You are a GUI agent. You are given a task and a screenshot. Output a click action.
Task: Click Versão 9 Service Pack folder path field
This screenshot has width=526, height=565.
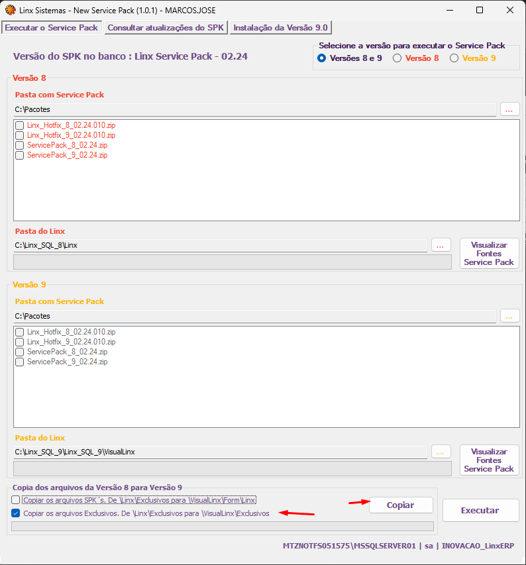[x=254, y=316]
